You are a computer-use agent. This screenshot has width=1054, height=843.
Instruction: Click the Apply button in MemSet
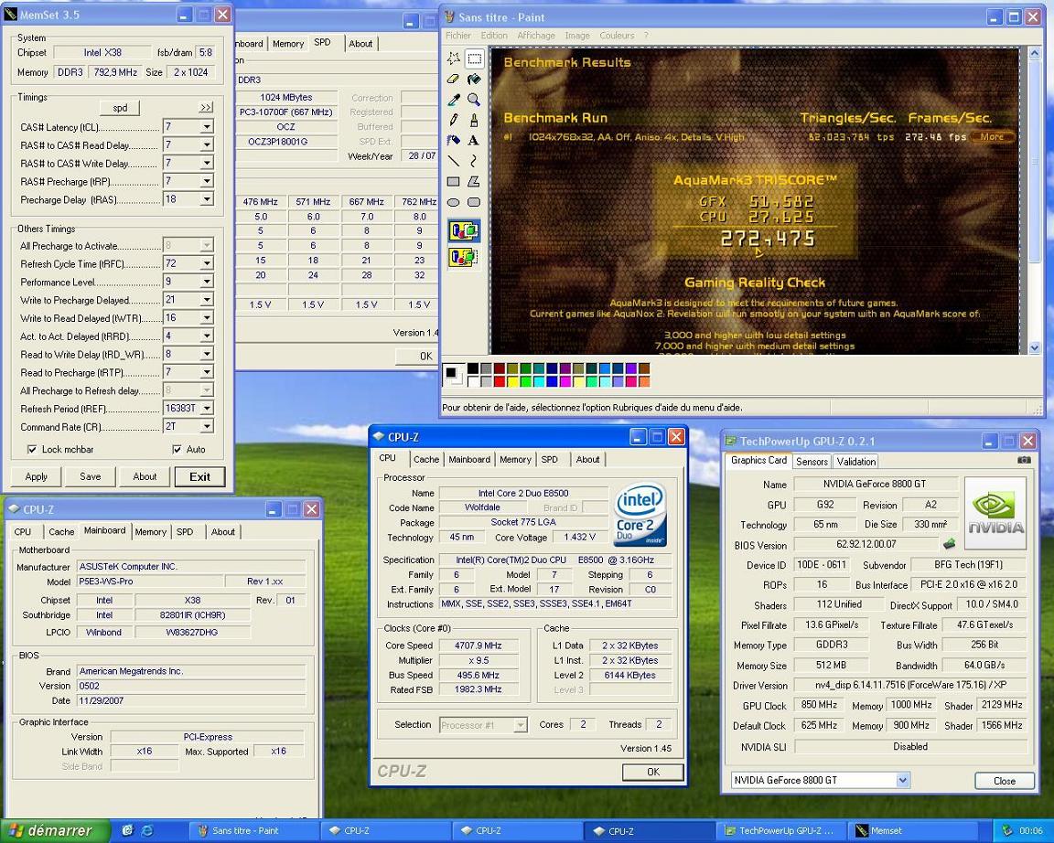[x=37, y=477]
